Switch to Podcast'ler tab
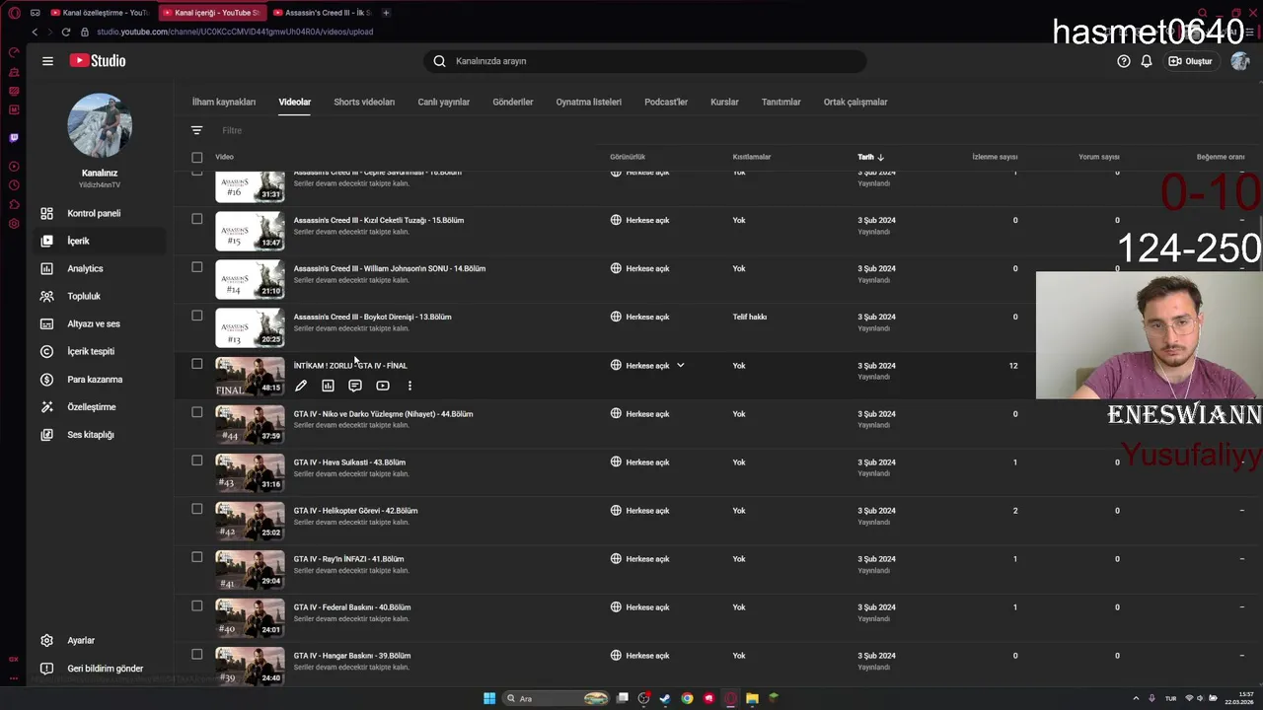This screenshot has height=710, width=1263. 666,102
